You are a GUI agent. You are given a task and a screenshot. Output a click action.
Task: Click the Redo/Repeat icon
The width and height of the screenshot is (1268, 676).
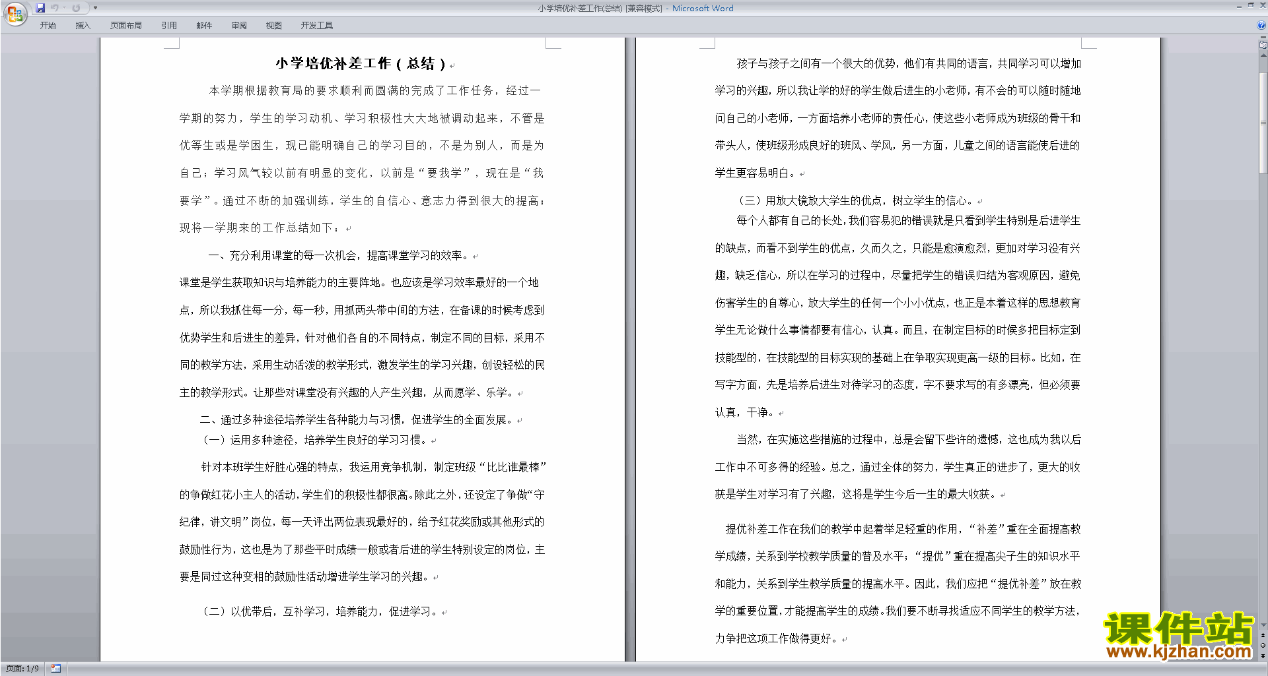click(x=76, y=8)
